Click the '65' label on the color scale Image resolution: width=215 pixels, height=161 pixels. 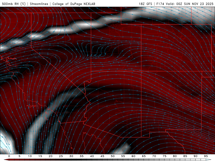pos(144,156)
